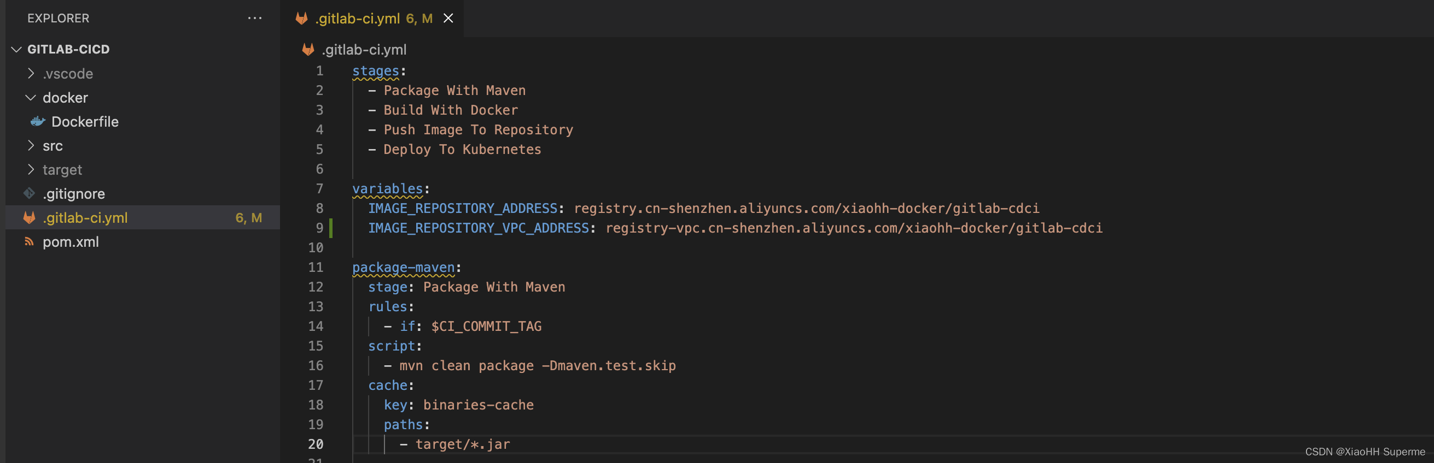
Task: Expand the .vscode folder chevron
Action: tap(31, 73)
